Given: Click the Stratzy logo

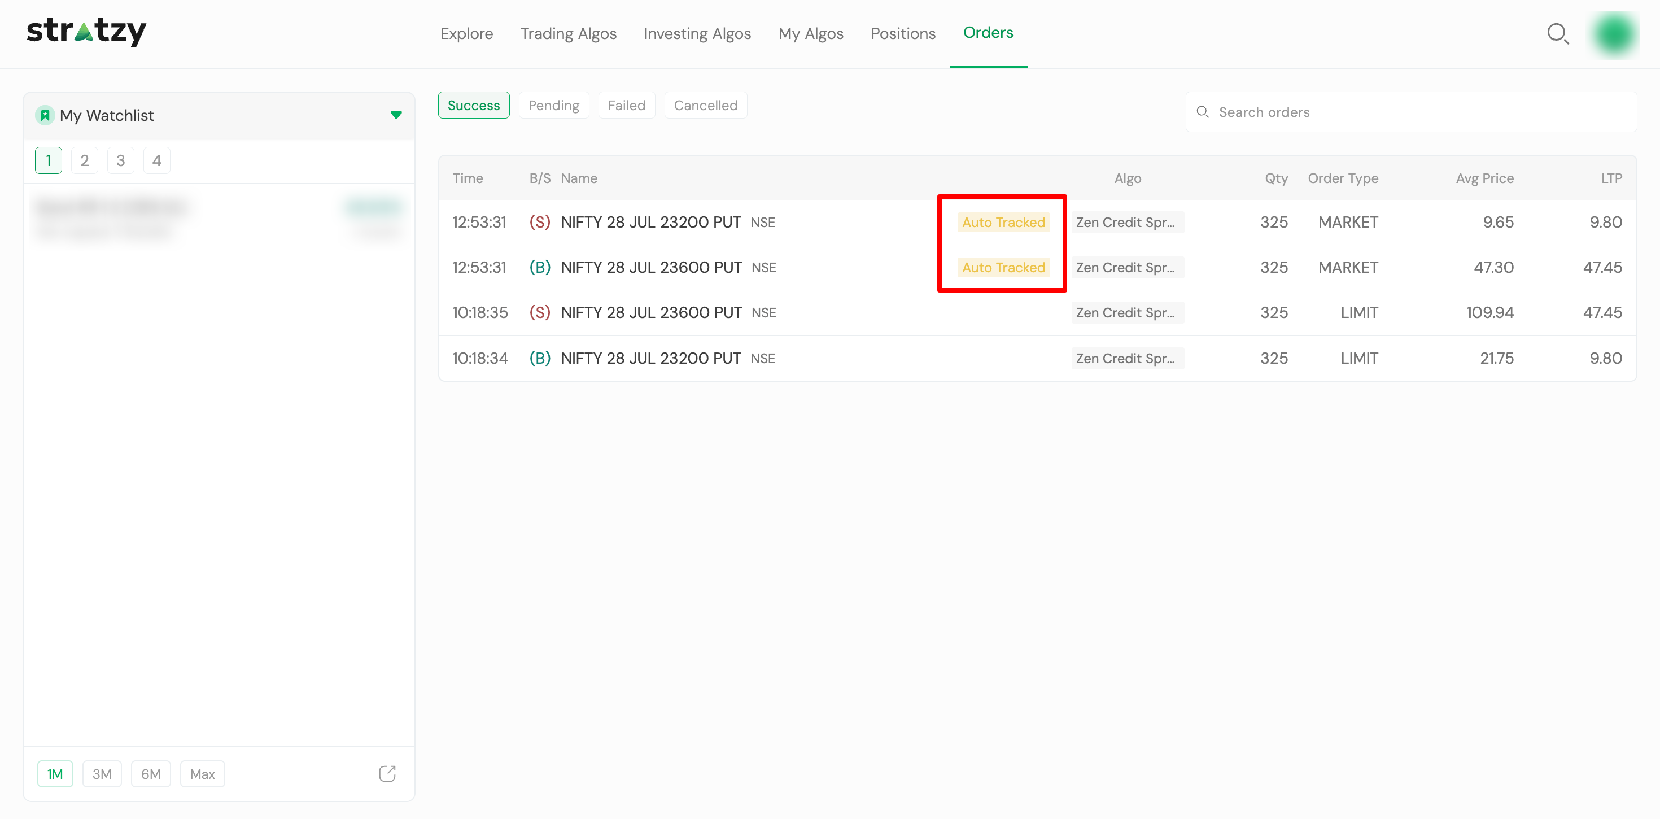Looking at the screenshot, I should 86,32.
